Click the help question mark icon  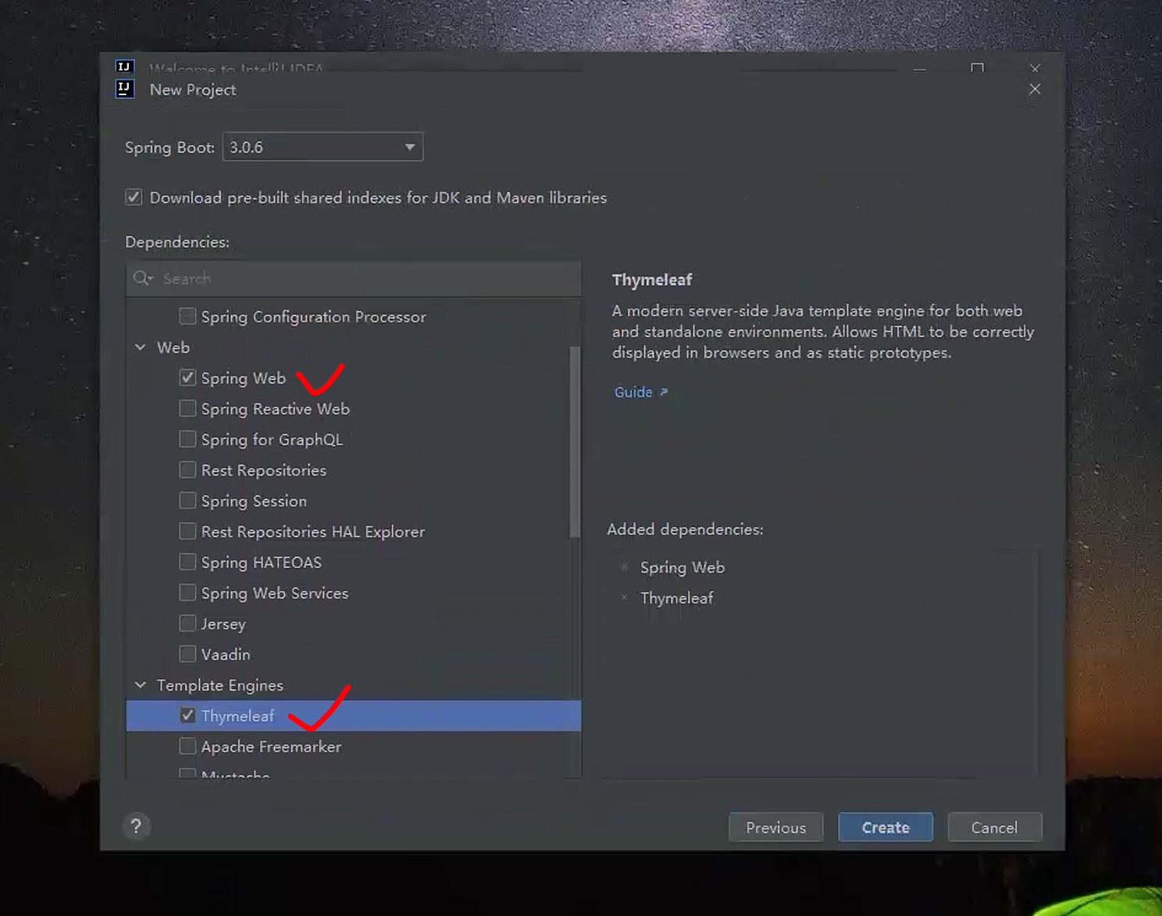136,825
